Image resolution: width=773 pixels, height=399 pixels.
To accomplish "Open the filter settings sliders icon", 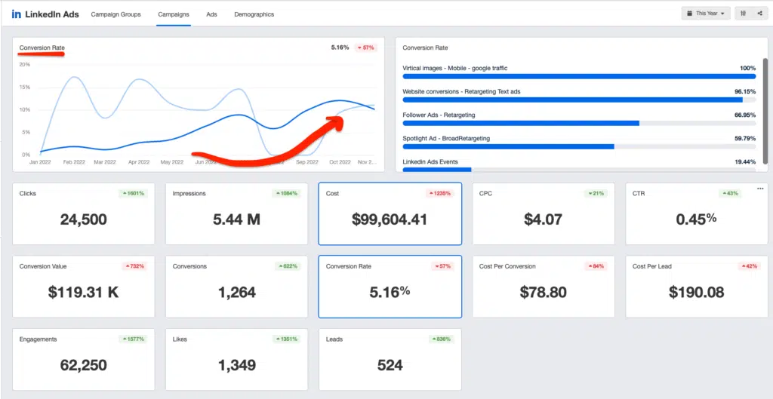I will click(744, 14).
